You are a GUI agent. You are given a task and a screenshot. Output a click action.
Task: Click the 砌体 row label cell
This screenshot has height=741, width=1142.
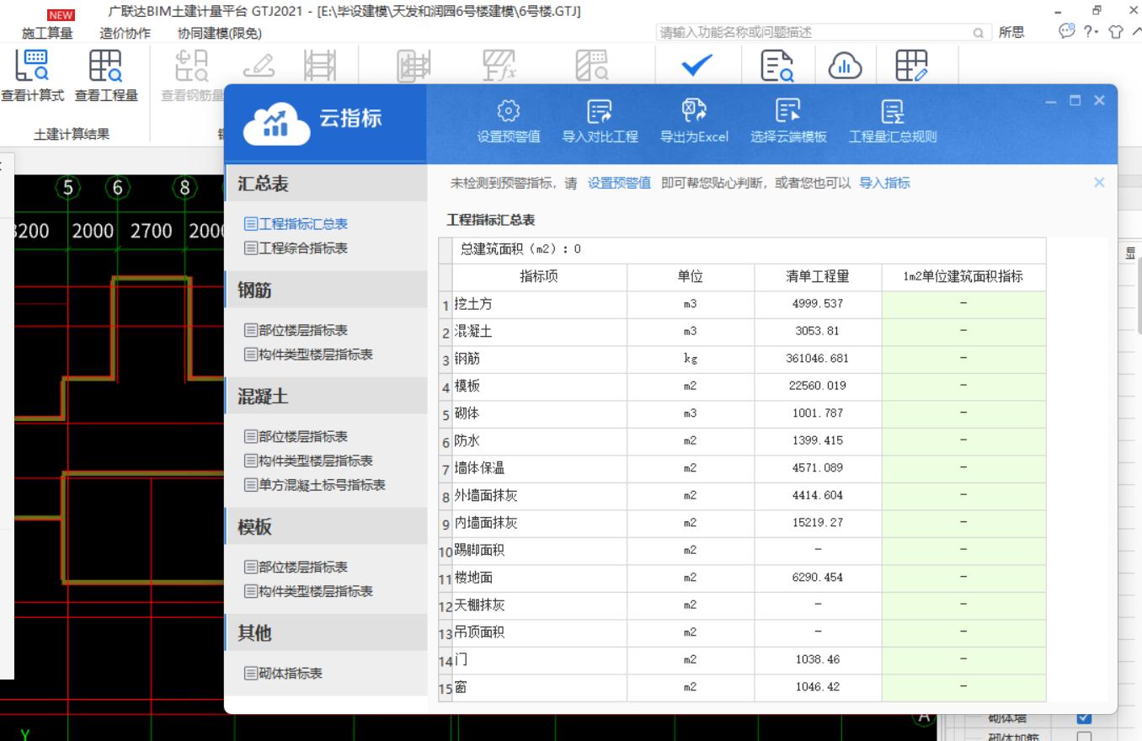(x=539, y=413)
